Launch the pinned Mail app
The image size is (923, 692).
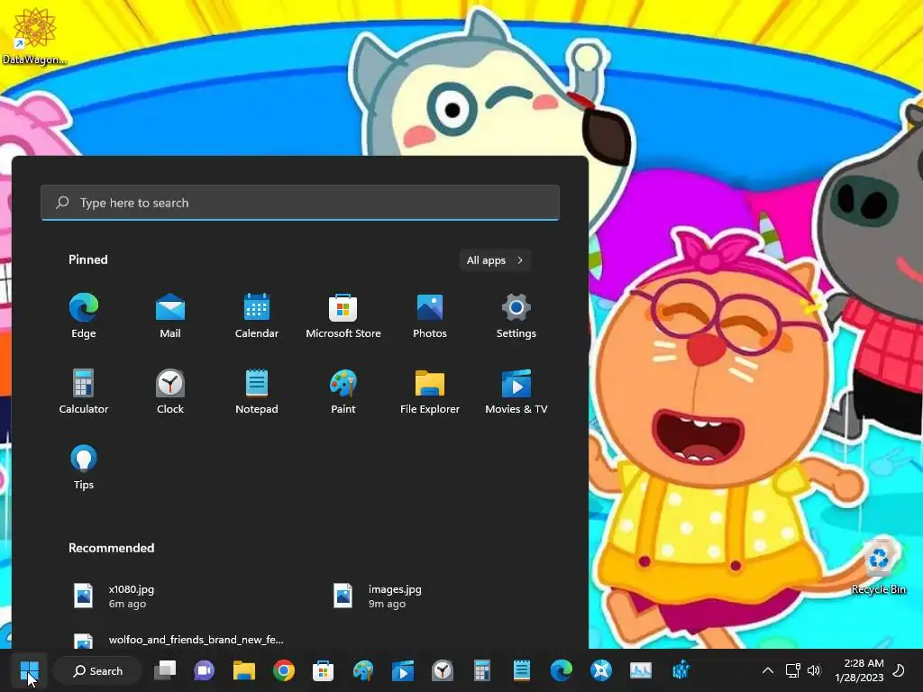click(170, 316)
